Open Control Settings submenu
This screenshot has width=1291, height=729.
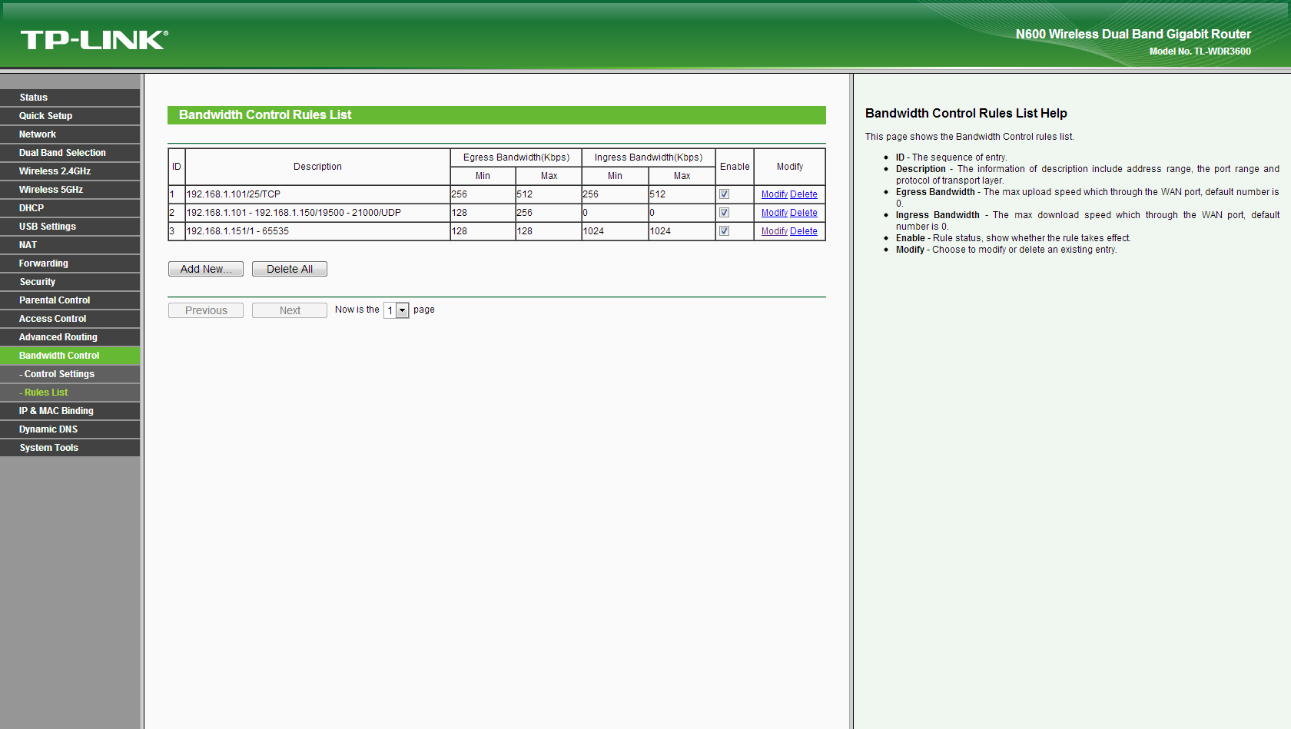[70, 374]
